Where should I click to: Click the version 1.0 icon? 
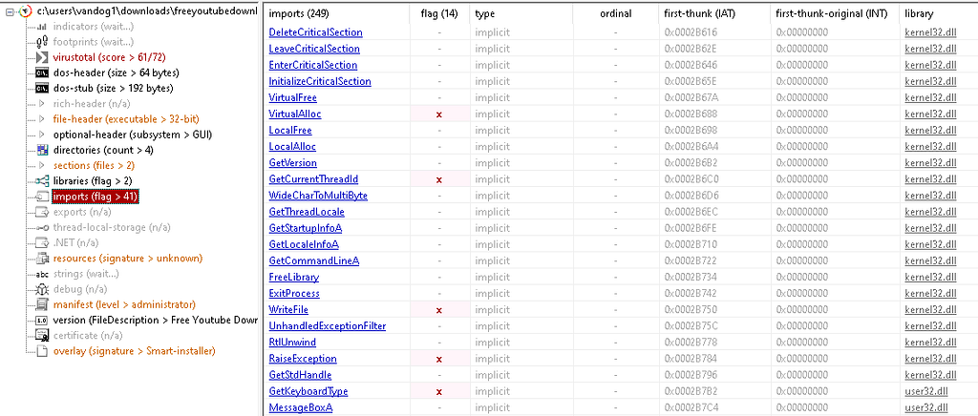[x=42, y=320]
